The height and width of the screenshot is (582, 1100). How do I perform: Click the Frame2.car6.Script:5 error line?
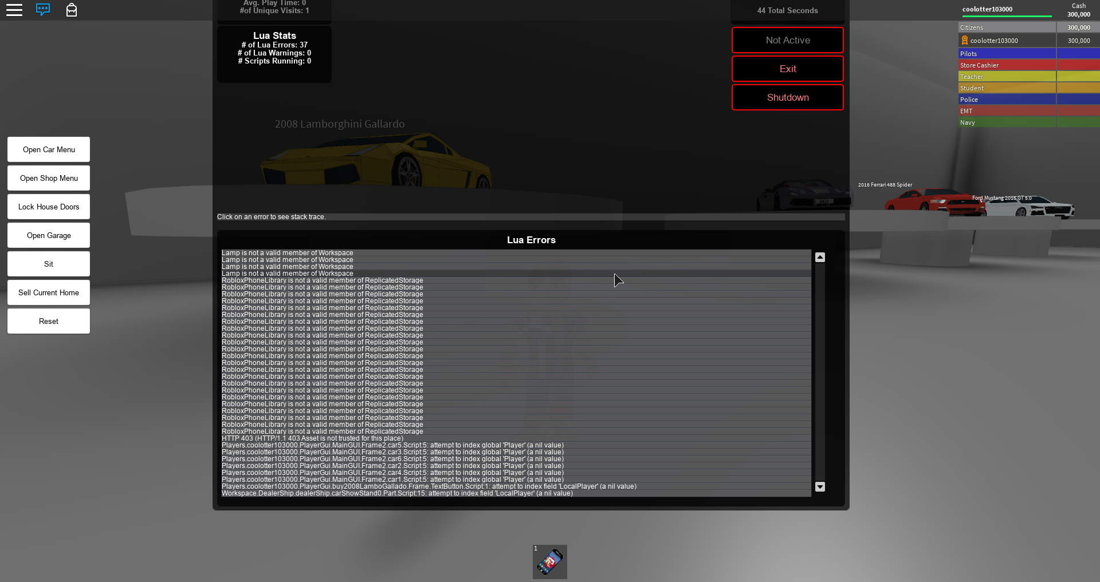point(516,459)
